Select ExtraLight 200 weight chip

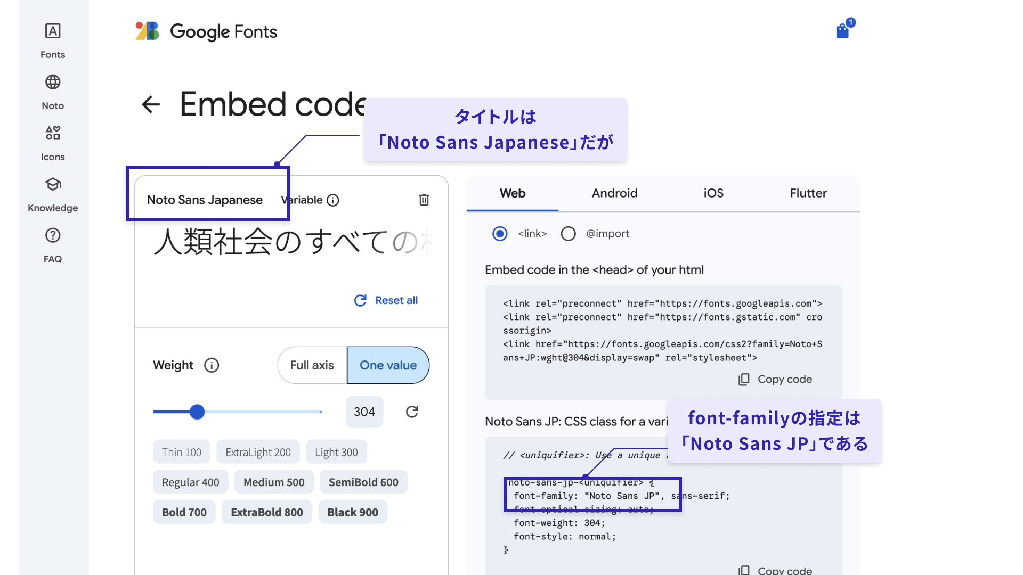[258, 452]
